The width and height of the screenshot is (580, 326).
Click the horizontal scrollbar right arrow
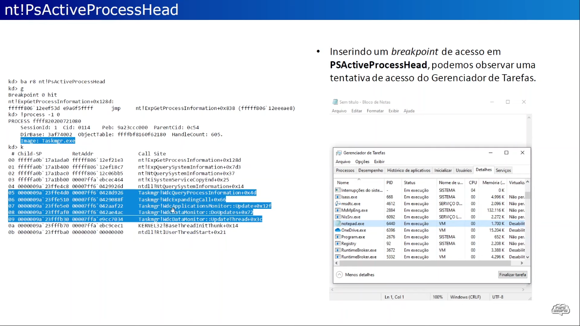pyautogui.click(x=522, y=263)
